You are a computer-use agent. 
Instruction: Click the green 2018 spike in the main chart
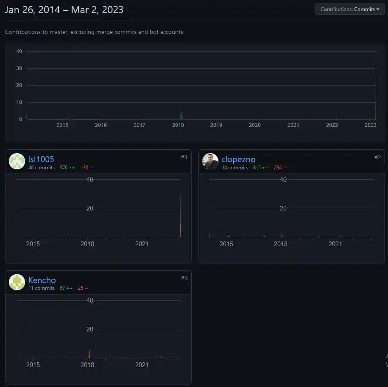pyautogui.click(x=181, y=115)
